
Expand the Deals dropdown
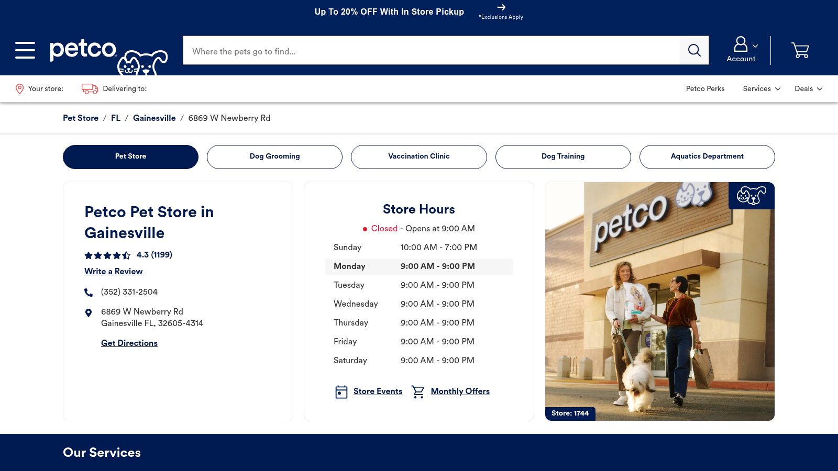pos(808,89)
